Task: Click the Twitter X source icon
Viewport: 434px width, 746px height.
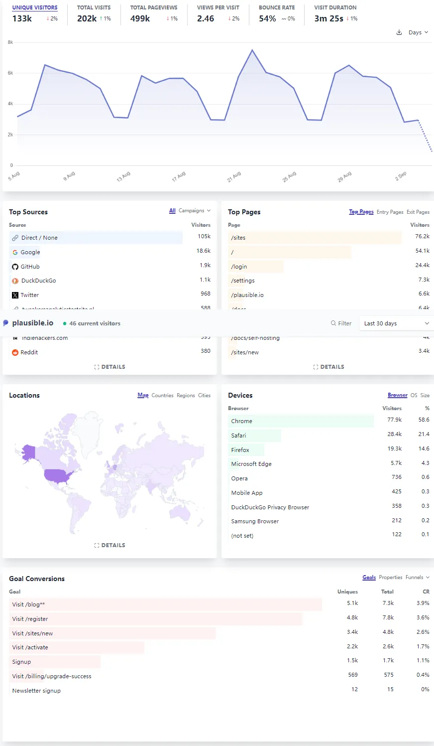Action: tap(15, 295)
